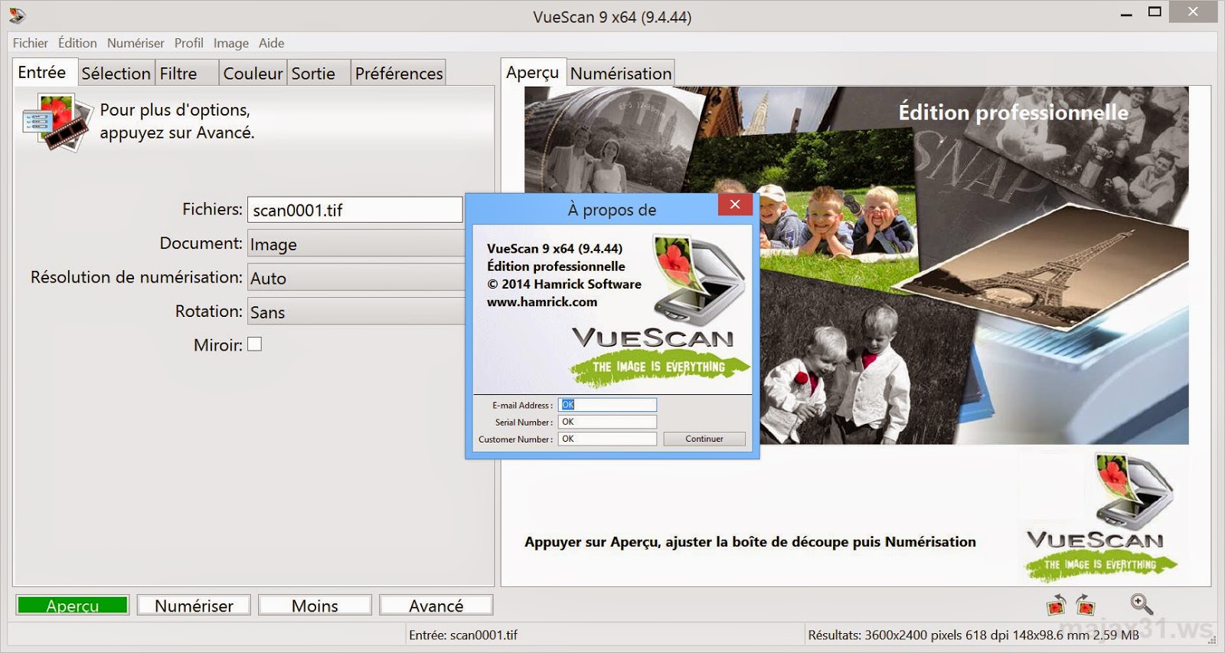
Task: Click the Avancé button
Action: coord(436,606)
